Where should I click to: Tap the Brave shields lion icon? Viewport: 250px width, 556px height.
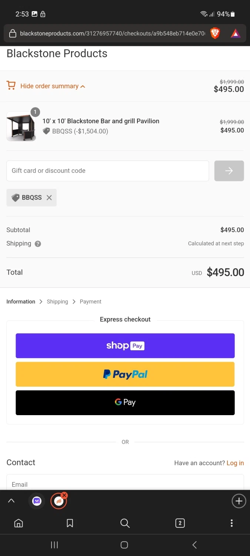(x=215, y=34)
